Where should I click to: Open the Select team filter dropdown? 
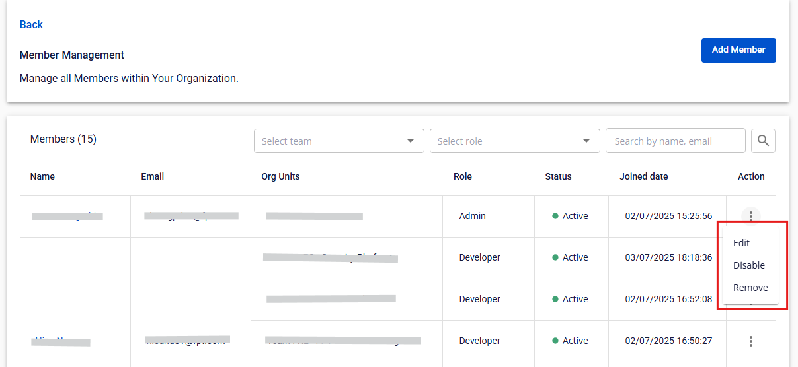click(331, 141)
